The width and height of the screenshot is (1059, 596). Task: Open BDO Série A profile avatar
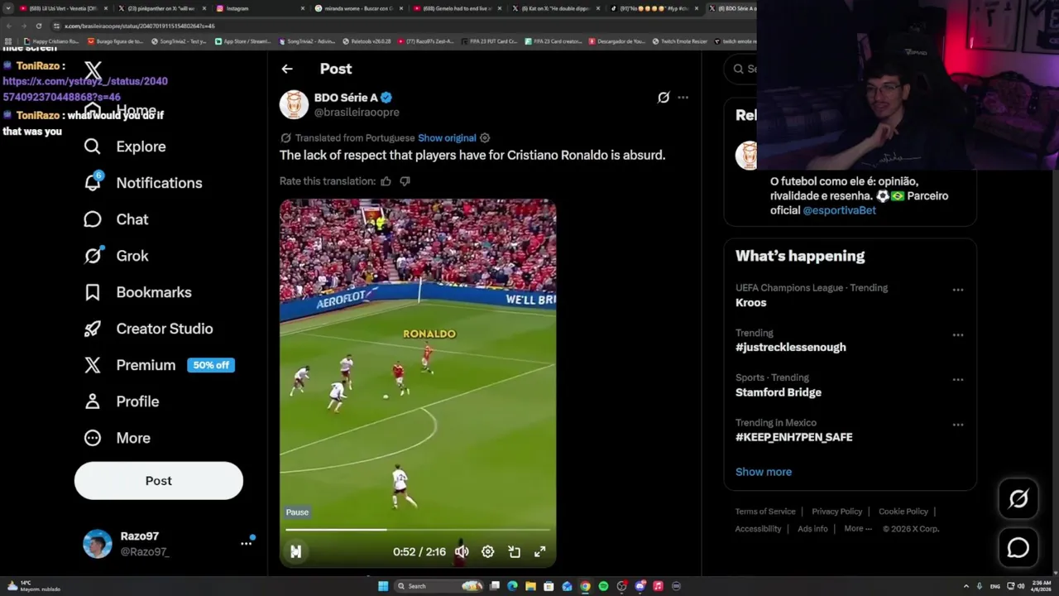point(294,104)
